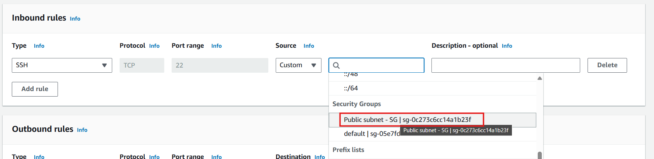Click the Security Groups section header text
The width and height of the screenshot is (654, 159).
(x=357, y=104)
